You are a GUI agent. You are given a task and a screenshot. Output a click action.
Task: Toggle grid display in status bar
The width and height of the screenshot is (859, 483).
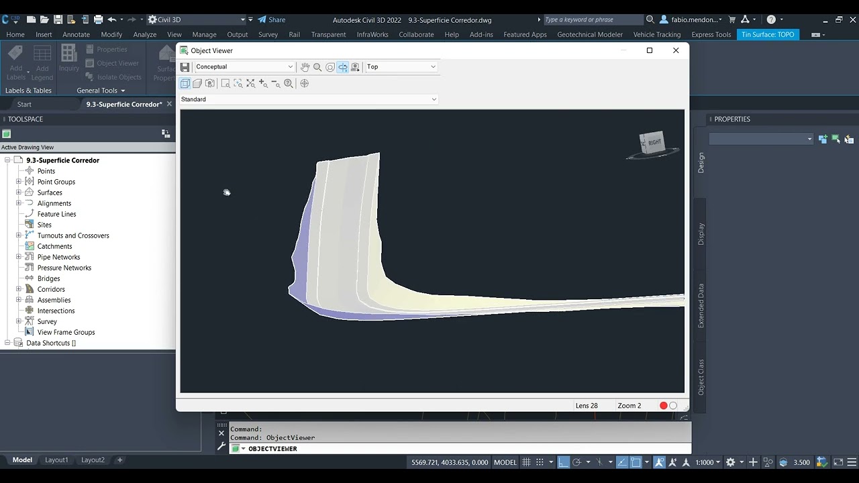(527, 462)
